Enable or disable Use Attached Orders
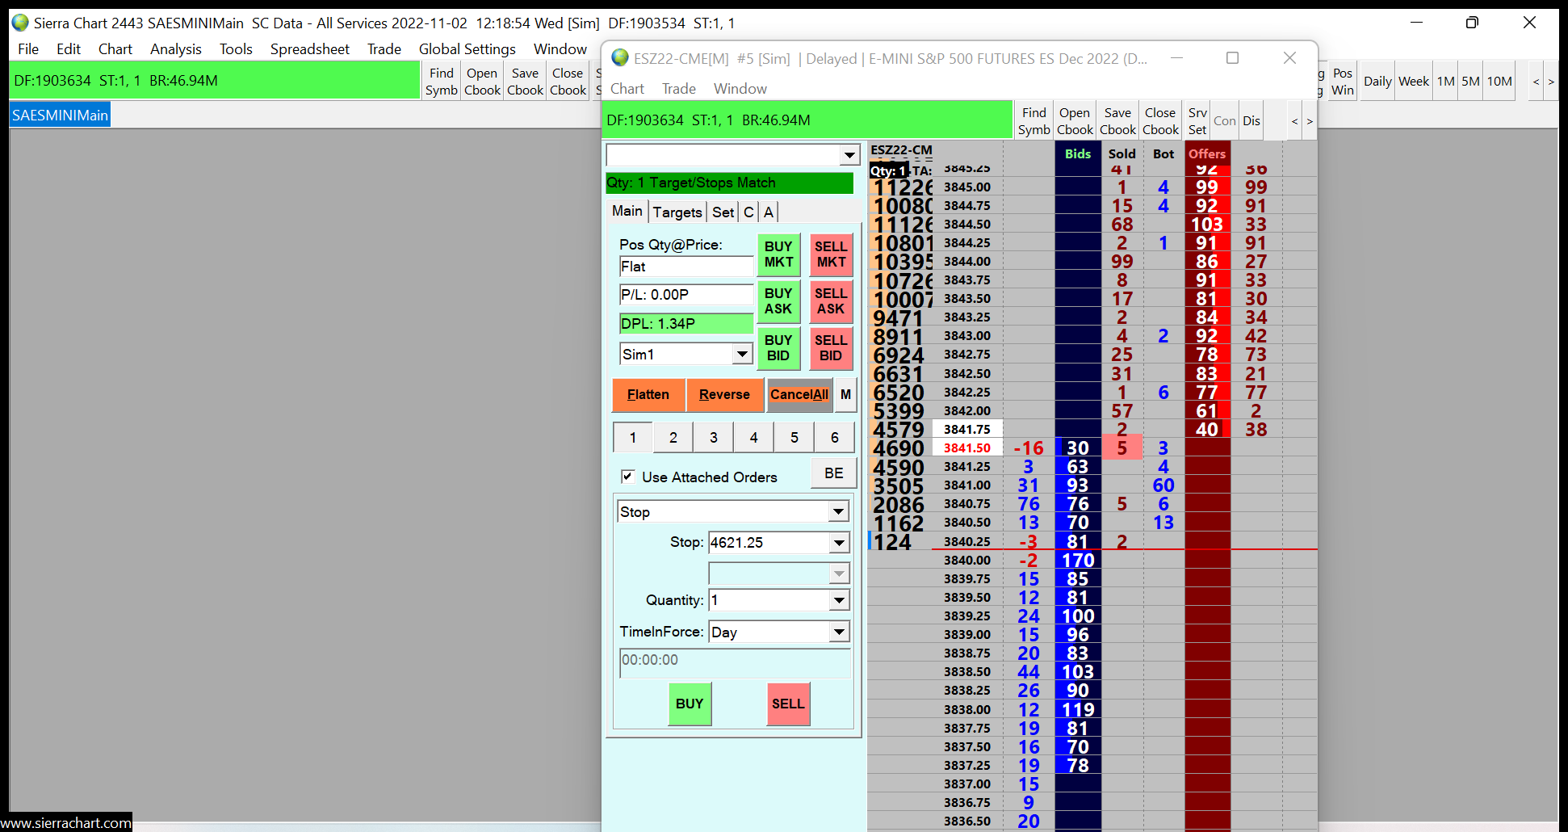 [628, 477]
